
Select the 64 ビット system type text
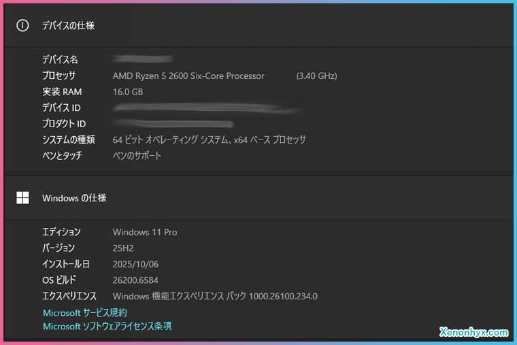209,139
